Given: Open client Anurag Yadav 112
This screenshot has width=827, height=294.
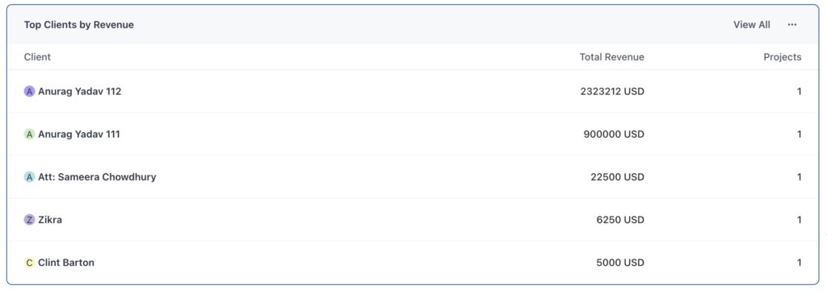Looking at the screenshot, I should pos(80,92).
